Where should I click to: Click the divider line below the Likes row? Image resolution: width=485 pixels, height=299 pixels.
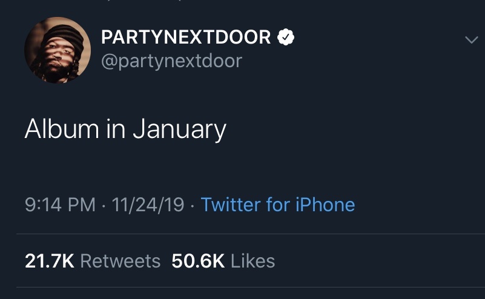251,287
